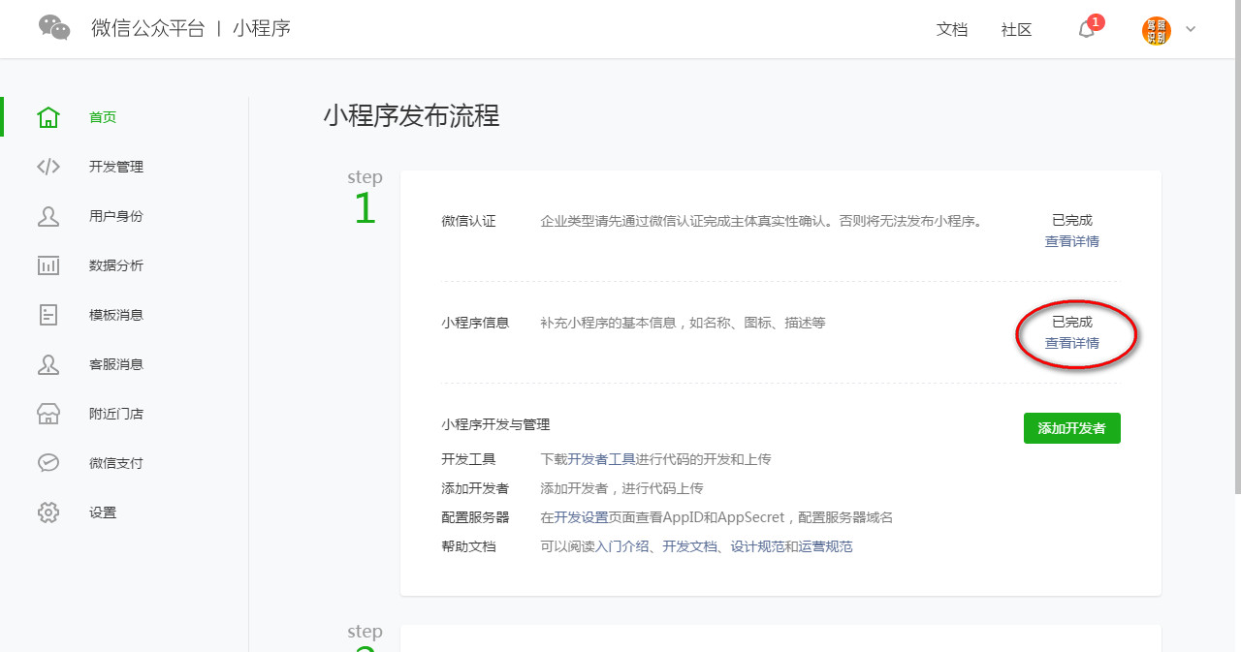Screen dimensions: 1241x652
Task: Click the 模板消息 document icon
Action: 48,315
